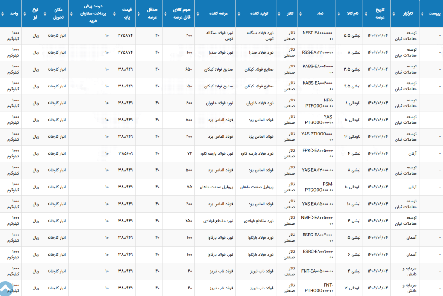Sort by تولید کننده via its arrows

tap(239, 13)
